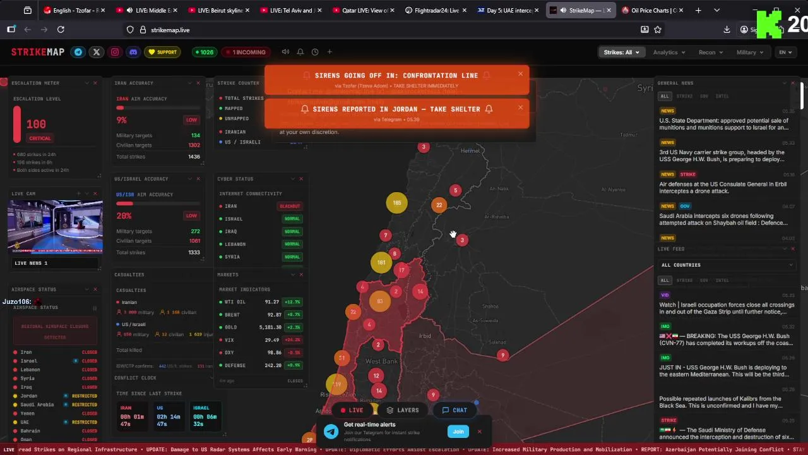
Task: Close the Get real-time alerts Telegram banner
Action: 479,432
